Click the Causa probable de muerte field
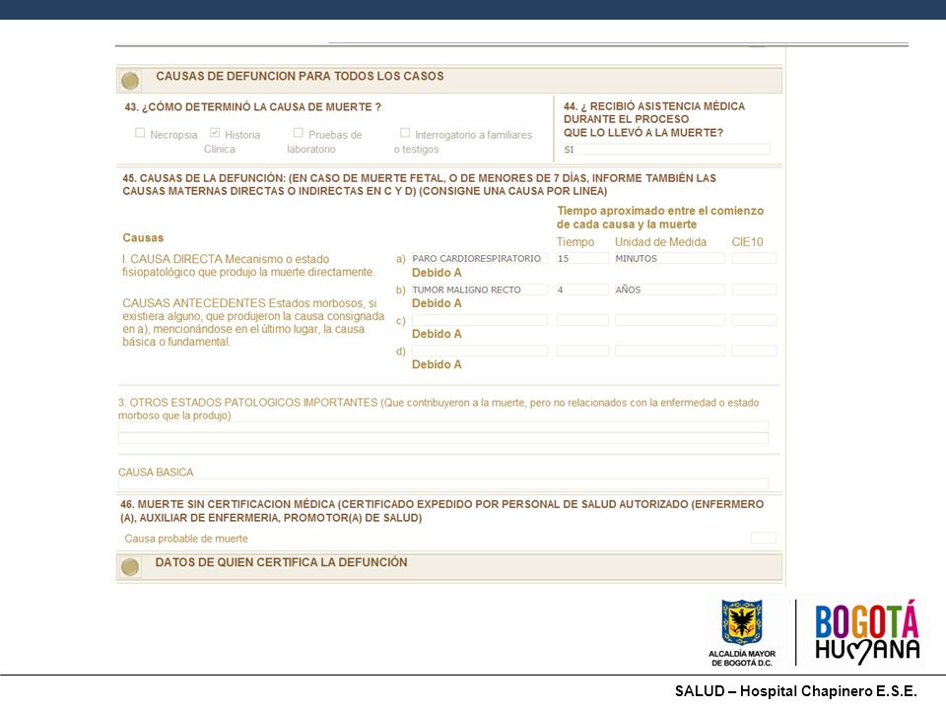This screenshot has height=709, width=946. click(x=763, y=538)
